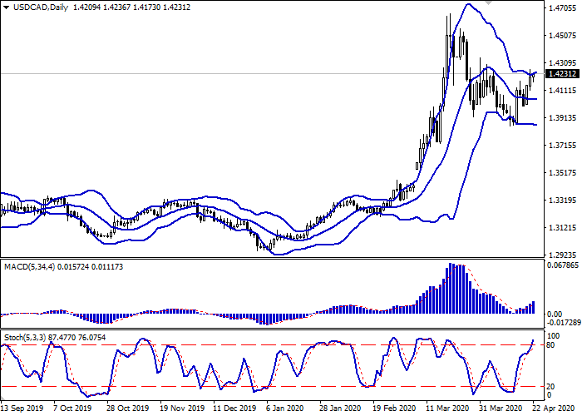Click the chart shift triangle marker at top
The width and height of the screenshot is (582, 416).
click(488, 3)
